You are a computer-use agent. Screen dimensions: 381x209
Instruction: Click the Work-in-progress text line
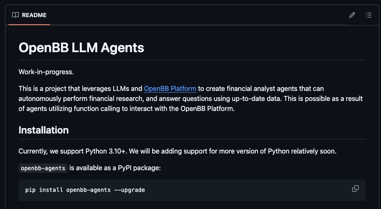[x=46, y=72]
